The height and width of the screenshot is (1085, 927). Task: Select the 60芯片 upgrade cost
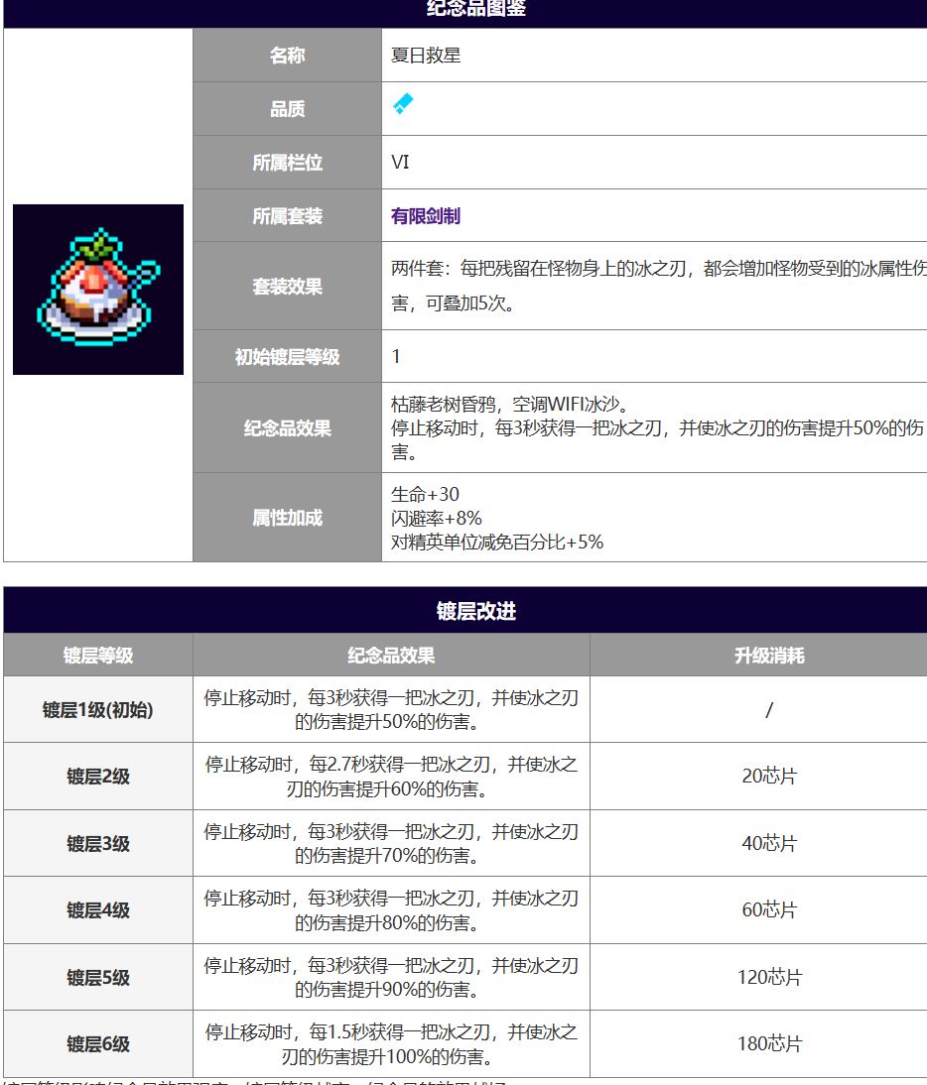769,909
